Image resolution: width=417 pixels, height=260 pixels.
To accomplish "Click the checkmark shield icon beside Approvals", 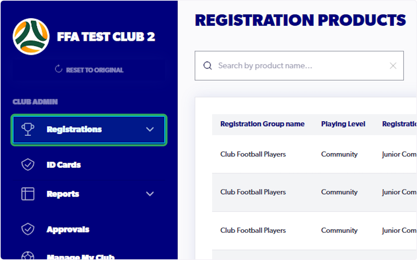I will 28,229.
